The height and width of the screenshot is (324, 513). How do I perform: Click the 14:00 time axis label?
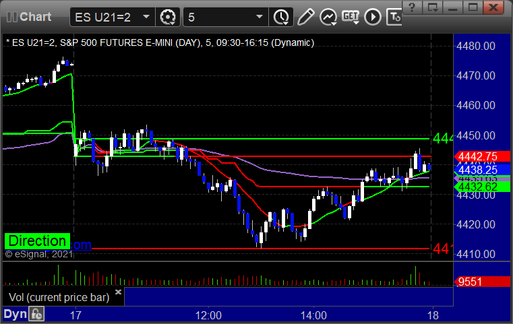tap(313, 315)
